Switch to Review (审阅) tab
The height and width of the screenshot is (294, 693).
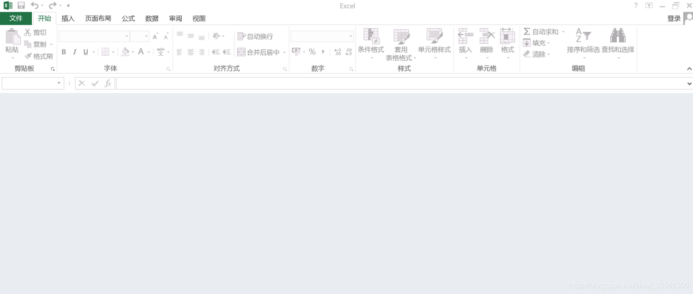pos(175,18)
